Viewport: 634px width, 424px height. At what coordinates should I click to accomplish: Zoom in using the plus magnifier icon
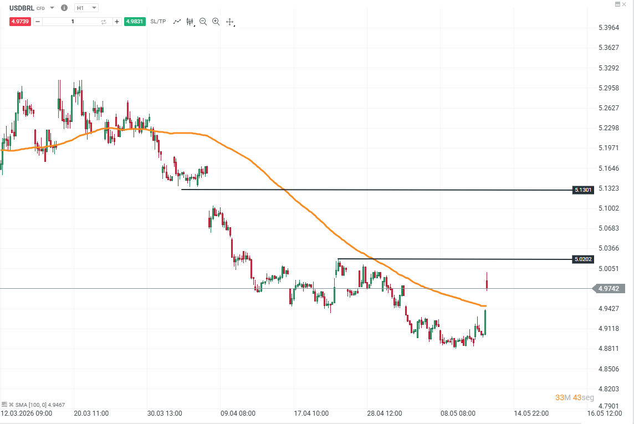coord(216,22)
